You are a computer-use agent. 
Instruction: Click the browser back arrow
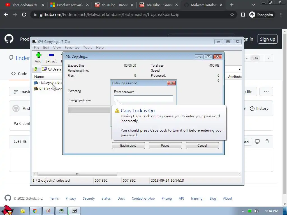click(x=6, y=15)
